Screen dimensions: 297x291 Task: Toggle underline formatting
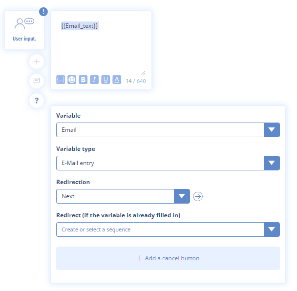click(106, 80)
